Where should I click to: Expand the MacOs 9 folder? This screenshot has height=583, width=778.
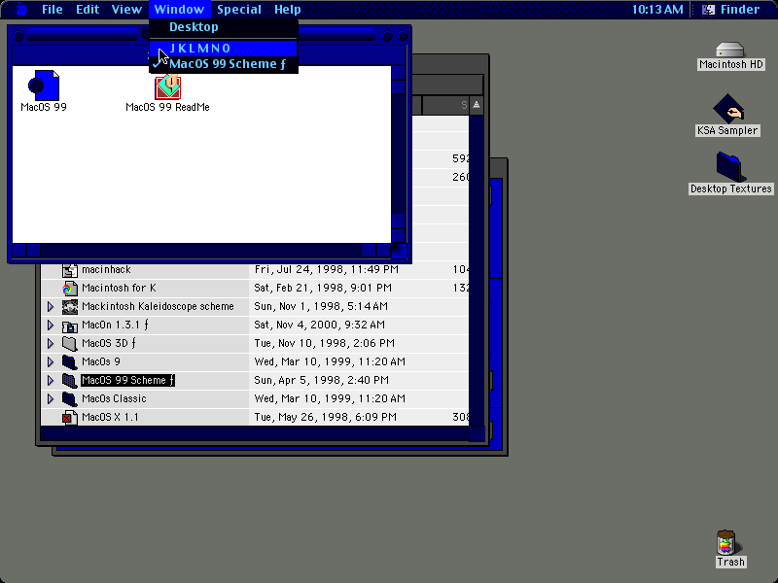point(51,361)
